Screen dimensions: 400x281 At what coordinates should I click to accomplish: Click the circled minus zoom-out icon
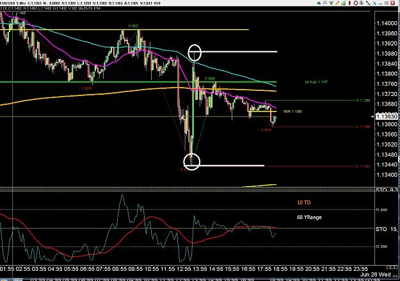(x=356, y=3)
